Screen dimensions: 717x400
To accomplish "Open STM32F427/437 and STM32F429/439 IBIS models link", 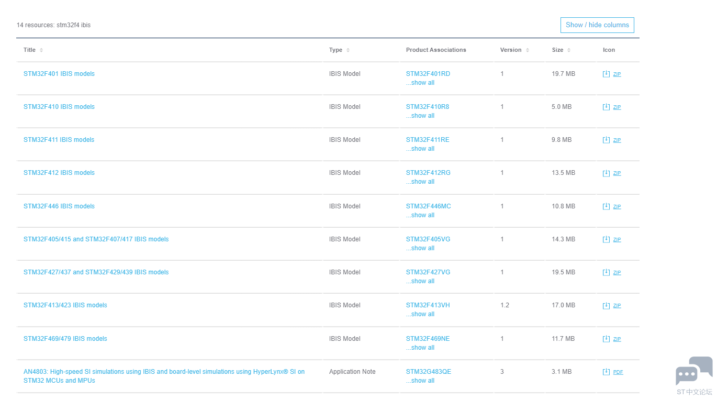I will [x=96, y=272].
